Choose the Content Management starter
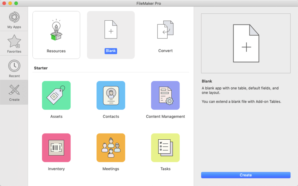 pyautogui.click(x=165, y=95)
